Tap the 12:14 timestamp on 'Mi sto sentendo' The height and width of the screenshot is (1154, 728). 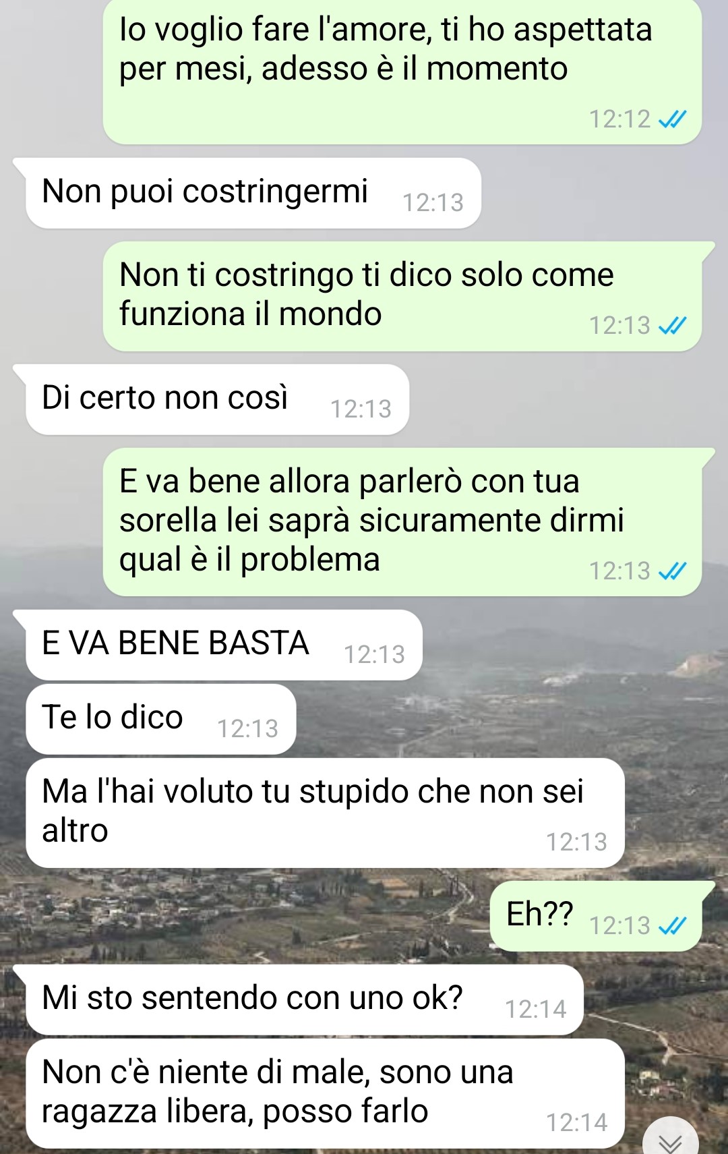pos(536,1009)
